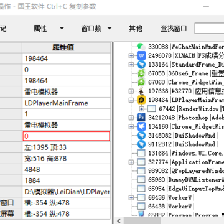Click the icon beside 197668 #32770
224x224 pixels.
141,91
